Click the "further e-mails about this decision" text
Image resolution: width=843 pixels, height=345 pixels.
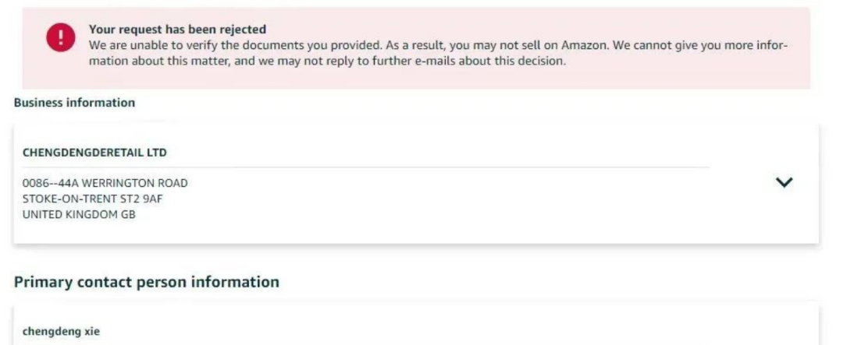click(x=471, y=61)
